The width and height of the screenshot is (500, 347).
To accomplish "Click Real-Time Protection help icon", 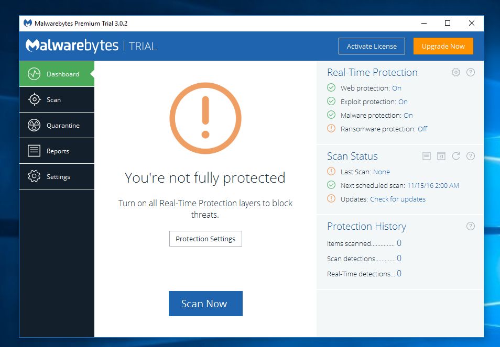I will point(471,73).
